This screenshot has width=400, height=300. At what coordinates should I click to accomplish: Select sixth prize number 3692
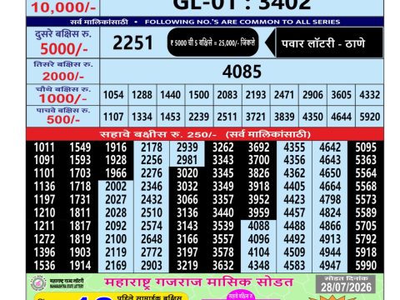coord(258,147)
